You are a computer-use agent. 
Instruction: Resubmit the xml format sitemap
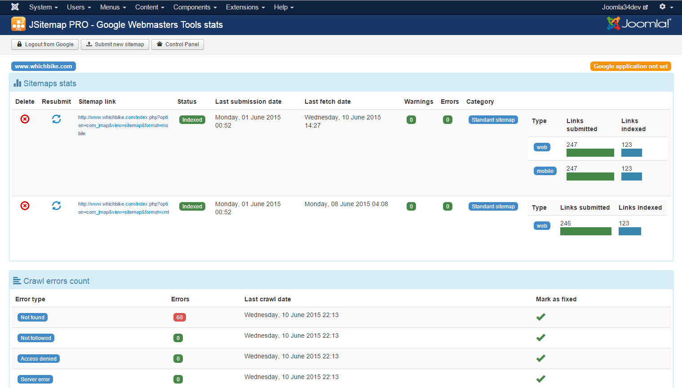pyautogui.click(x=56, y=206)
